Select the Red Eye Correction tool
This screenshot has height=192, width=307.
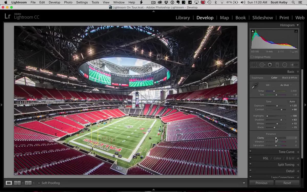(x=270, y=65)
